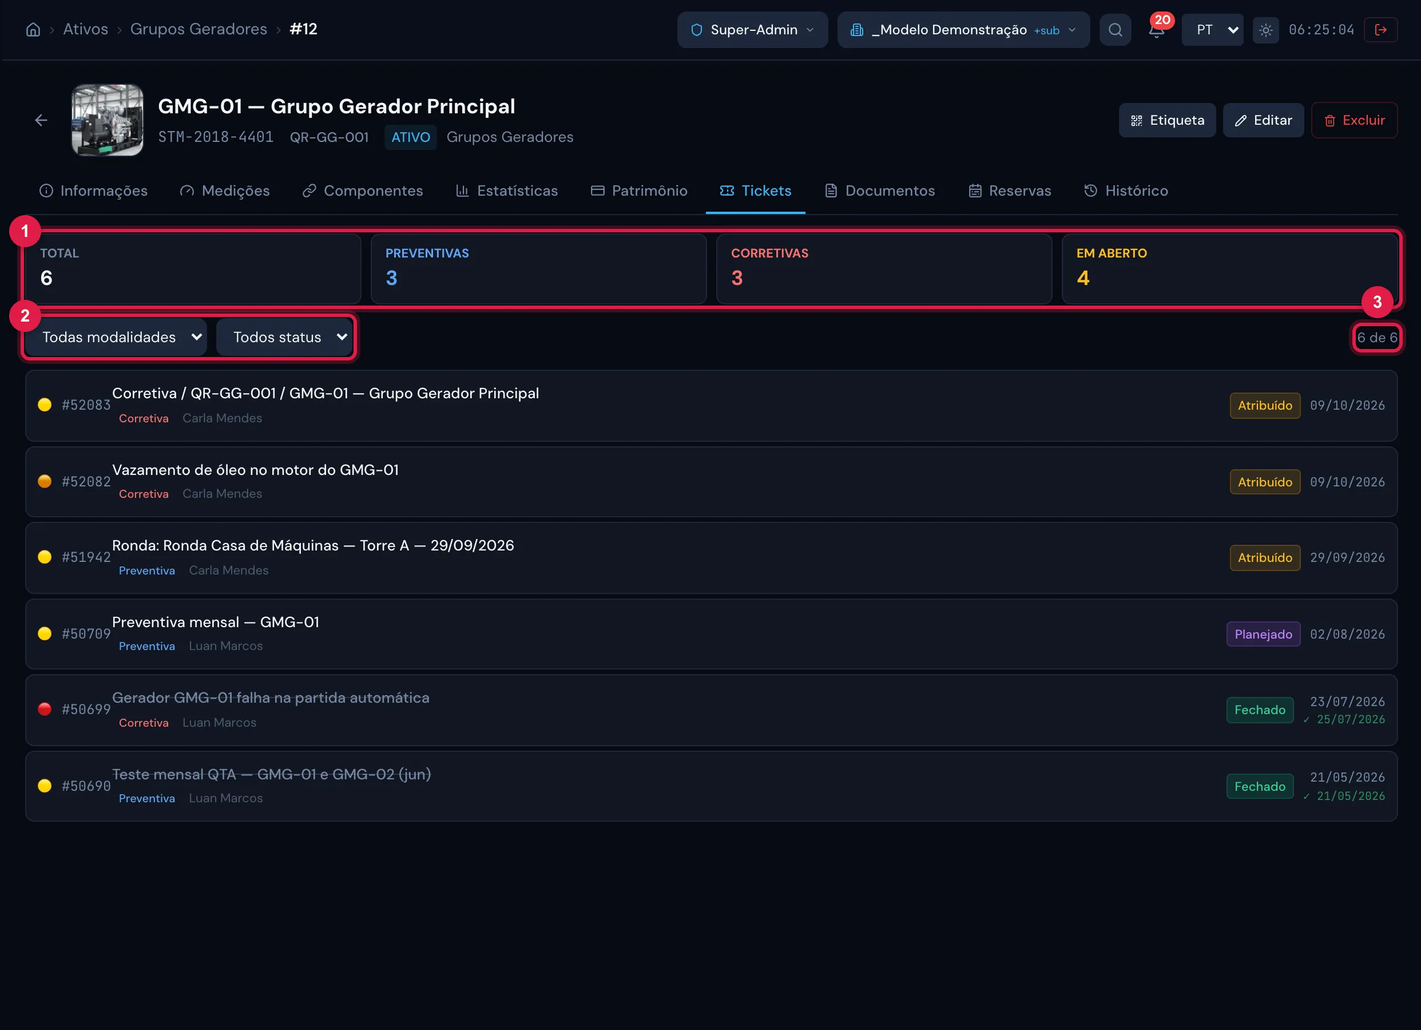Switch to the Estatísticas tab
This screenshot has height=1030, width=1421.
(507, 191)
